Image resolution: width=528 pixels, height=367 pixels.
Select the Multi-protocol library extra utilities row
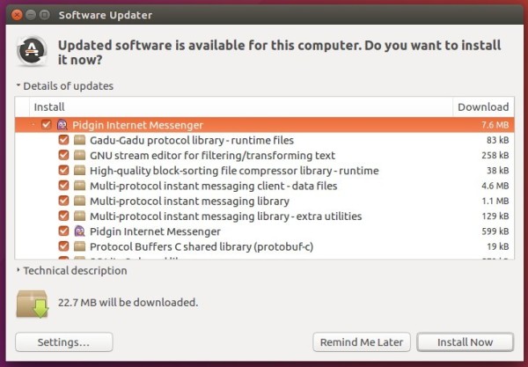[x=264, y=217]
